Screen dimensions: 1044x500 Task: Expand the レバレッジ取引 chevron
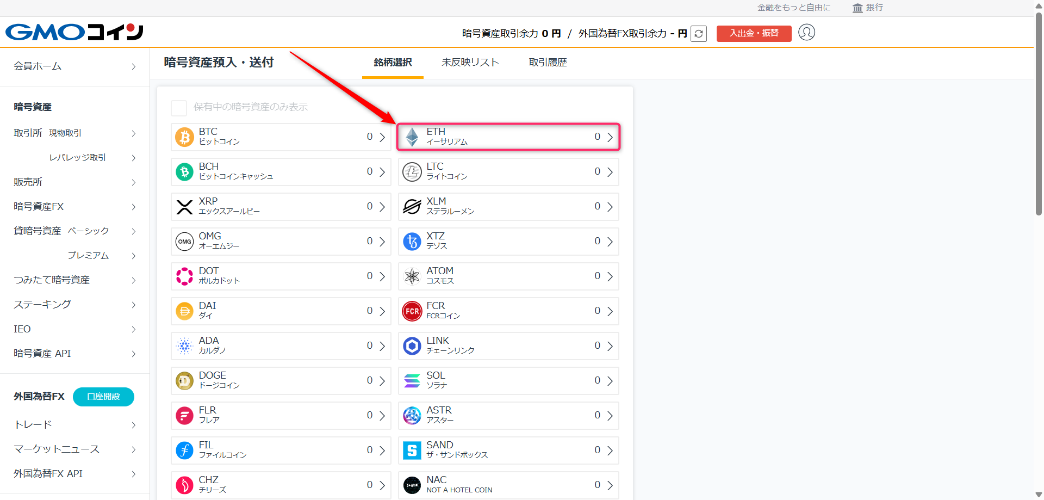(134, 158)
